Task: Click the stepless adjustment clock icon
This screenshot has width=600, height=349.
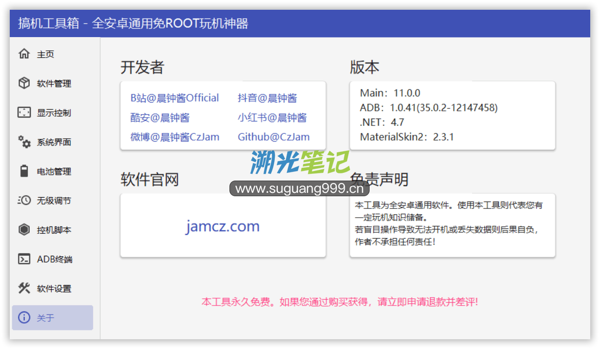Action: pyautogui.click(x=24, y=201)
